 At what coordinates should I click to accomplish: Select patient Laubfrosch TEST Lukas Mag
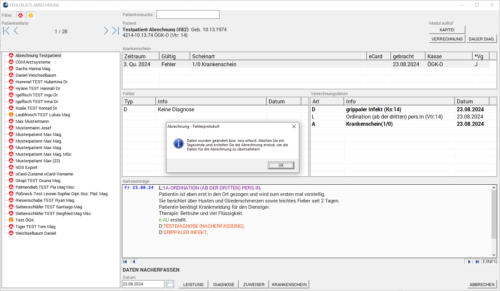43,115
